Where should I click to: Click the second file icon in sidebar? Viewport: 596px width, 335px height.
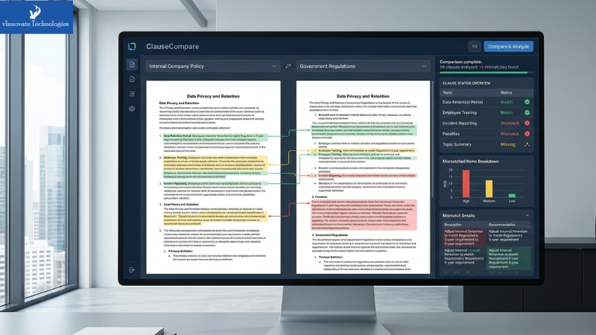pyautogui.click(x=132, y=79)
